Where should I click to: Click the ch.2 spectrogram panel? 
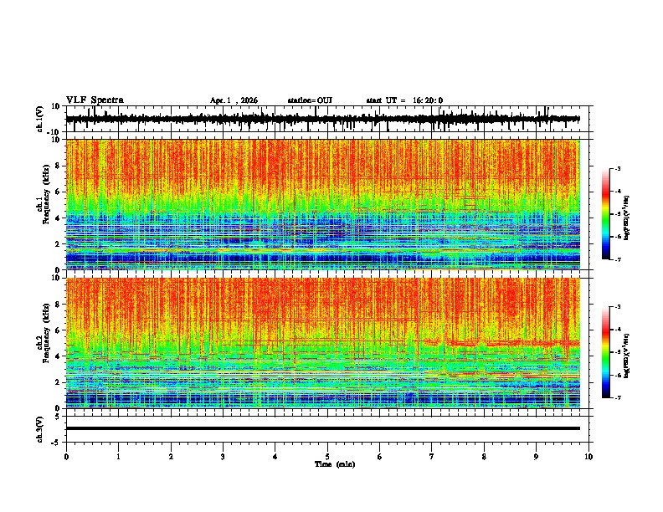point(322,343)
